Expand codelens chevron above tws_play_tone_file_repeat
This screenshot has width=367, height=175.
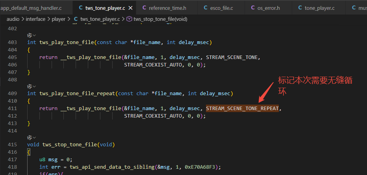(x=34, y=87)
